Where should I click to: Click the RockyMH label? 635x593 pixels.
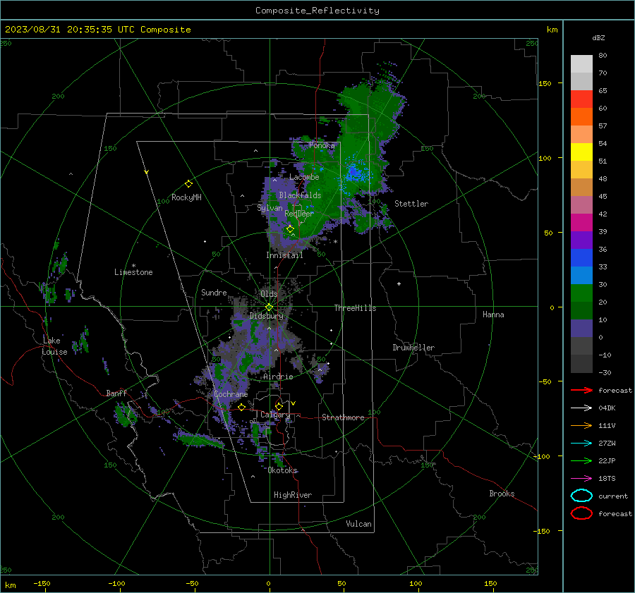tap(186, 197)
